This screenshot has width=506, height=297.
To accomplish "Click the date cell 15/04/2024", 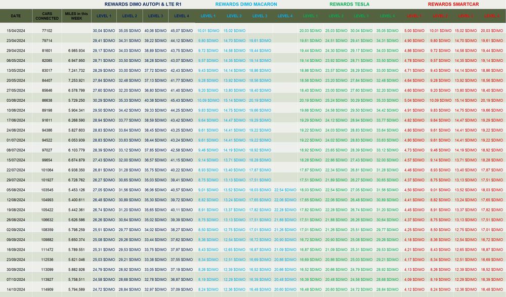I will 16,31.
